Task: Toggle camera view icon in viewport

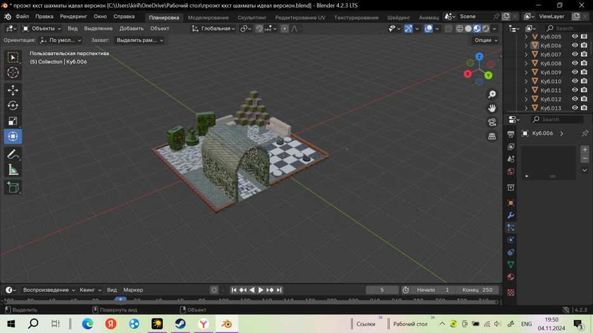Action: click(492, 122)
